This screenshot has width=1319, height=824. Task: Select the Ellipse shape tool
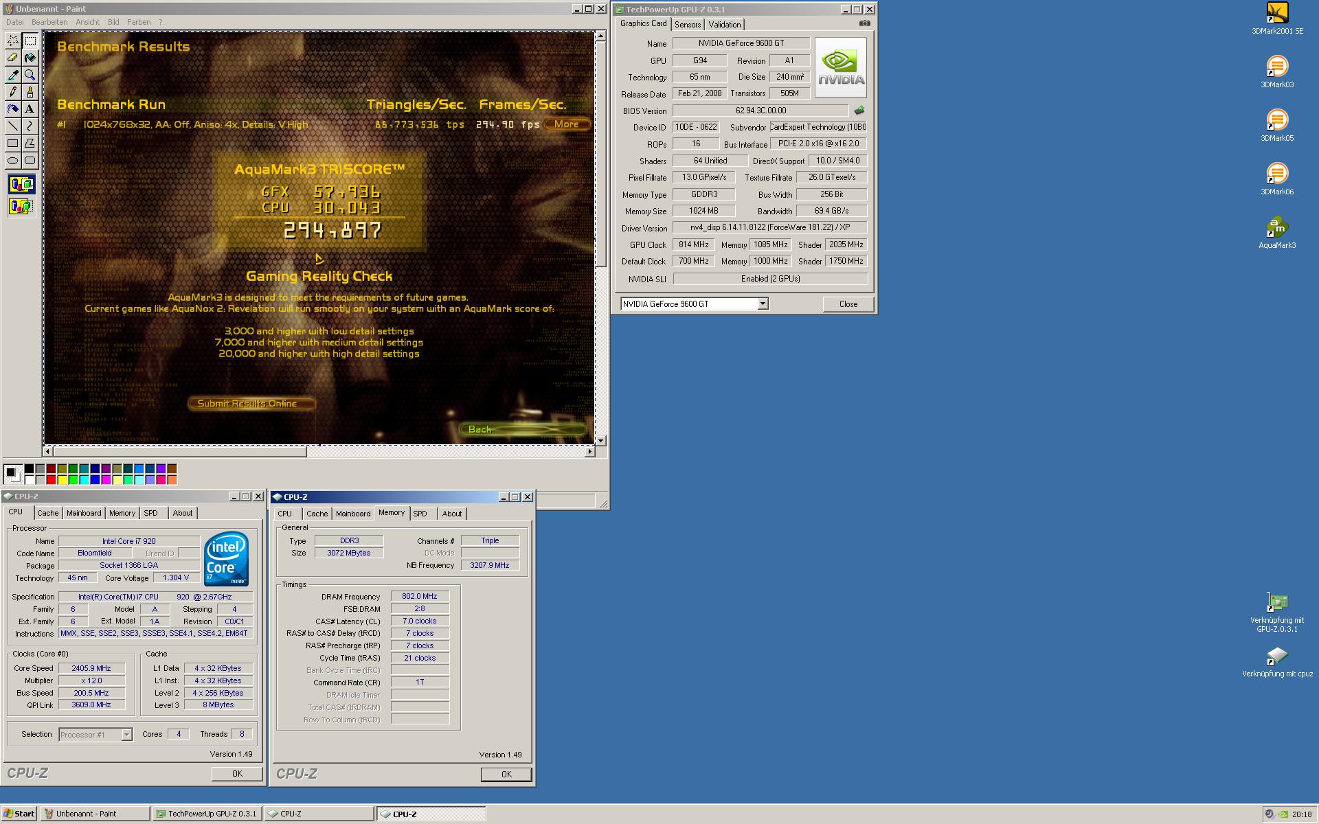pos(13,161)
